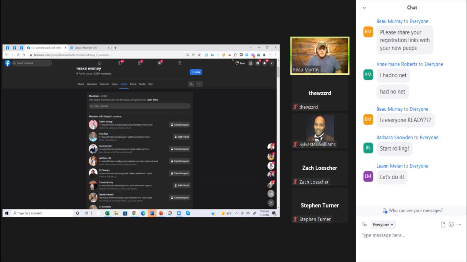
Task: Select thewzzrd participant tile
Action: [320, 93]
